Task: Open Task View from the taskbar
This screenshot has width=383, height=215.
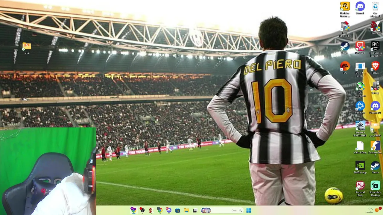Action: coord(194,210)
